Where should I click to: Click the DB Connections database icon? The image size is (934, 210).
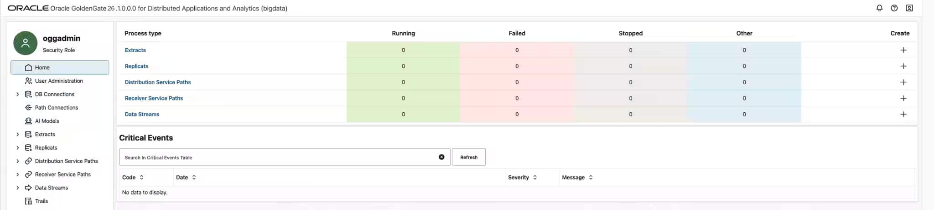28,94
